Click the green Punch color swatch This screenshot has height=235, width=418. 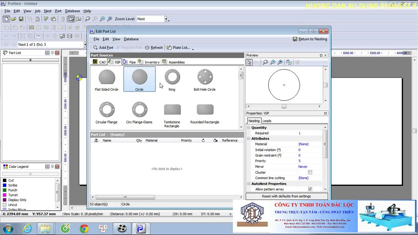pos(5,190)
